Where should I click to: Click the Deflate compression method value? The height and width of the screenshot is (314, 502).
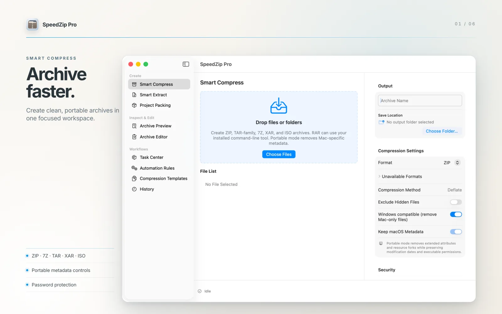click(454, 190)
